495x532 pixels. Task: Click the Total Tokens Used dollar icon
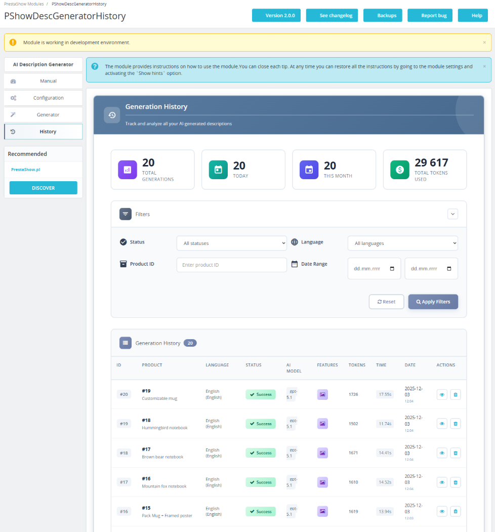[400, 170]
